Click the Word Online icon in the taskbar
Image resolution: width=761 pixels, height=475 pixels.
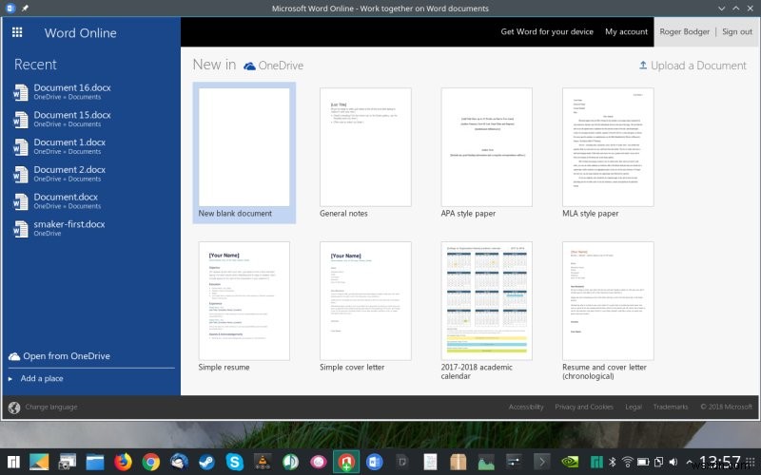click(x=374, y=462)
